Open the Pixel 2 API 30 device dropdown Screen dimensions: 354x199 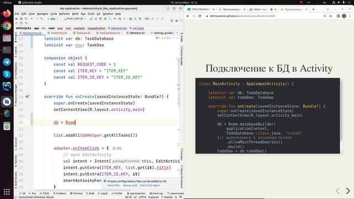pyautogui.click(x=75, y=19)
